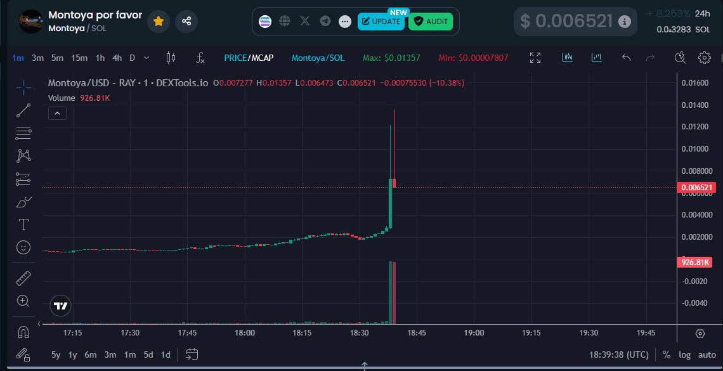Expand the timeframe dropdown chevron
This screenshot has height=371, width=723.
point(147,58)
